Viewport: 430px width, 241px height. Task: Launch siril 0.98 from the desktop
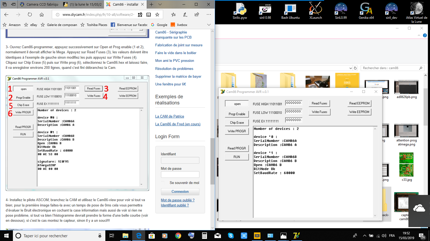(265, 11)
